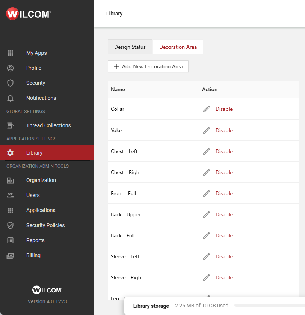Edit the Yoke decoration area
Screen dimensions: 305x315
206,130
